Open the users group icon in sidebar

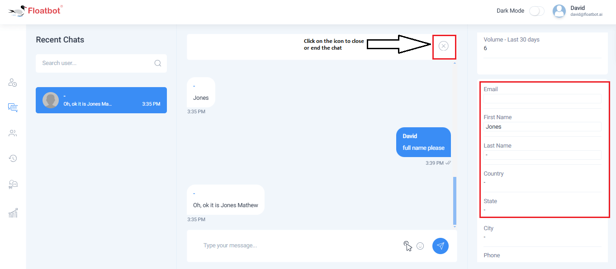click(12, 133)
